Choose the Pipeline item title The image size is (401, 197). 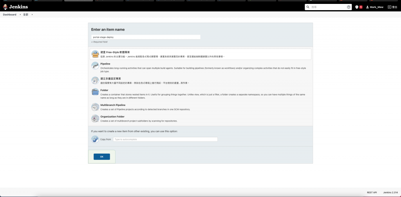[x=105, y=64]
